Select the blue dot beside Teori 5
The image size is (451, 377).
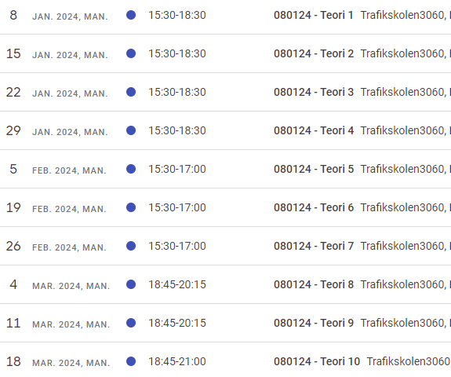click(x=131, y=169)
